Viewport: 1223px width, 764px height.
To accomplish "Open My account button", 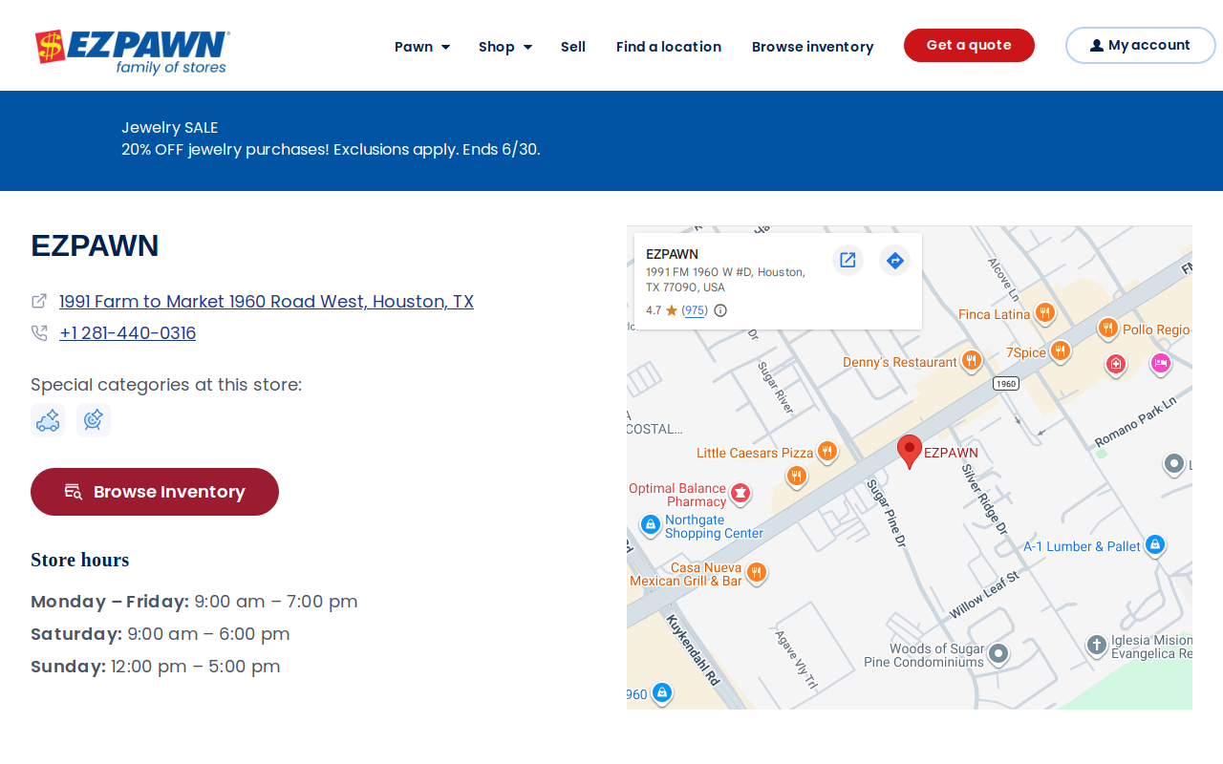I will (x=1141, y=45).
